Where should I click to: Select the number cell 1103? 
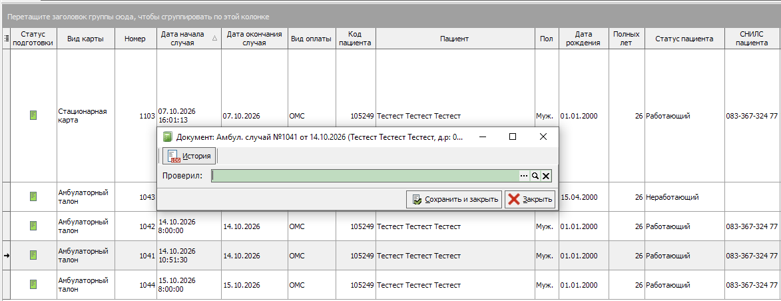tap(135, 116)
